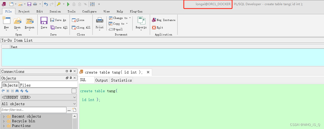Pin the Objects panel
This screenshot has width=324, height=129.
[x=71, y=78]
